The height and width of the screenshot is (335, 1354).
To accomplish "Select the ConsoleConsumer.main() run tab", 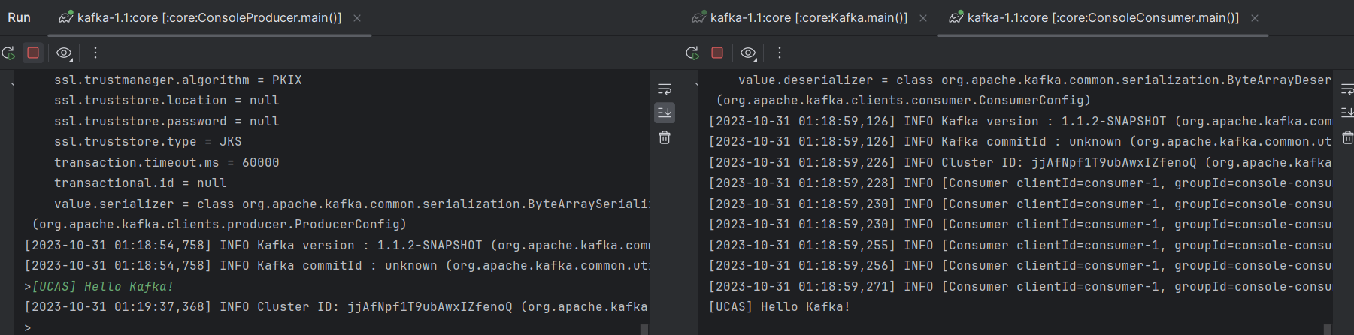I will click(x=1102, y=17).
